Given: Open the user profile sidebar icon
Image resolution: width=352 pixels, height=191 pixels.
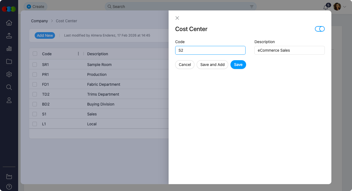Looking at the screenshot, I should (9, 100).
